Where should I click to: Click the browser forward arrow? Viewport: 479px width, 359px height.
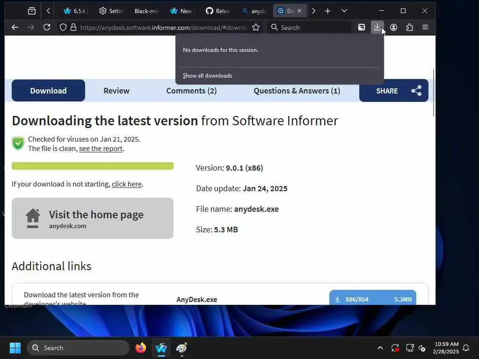point(30,28)
